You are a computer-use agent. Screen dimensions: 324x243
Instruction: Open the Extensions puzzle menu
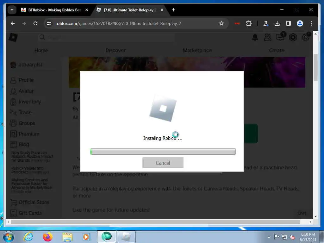pos(249,23)
